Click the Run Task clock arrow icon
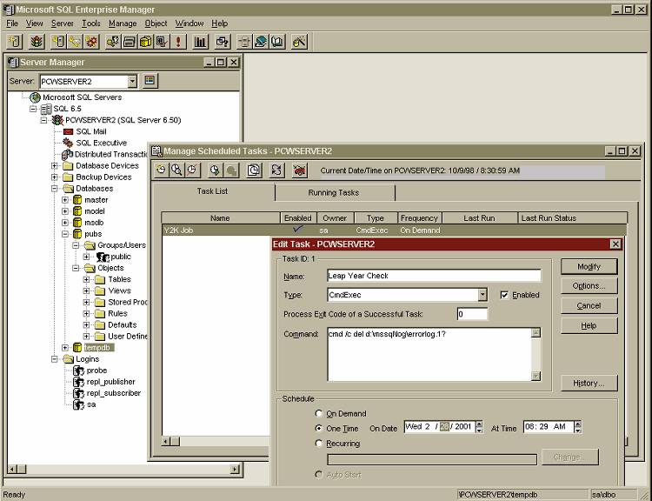Viewport: 652px width, 501px height. (215, 170)
